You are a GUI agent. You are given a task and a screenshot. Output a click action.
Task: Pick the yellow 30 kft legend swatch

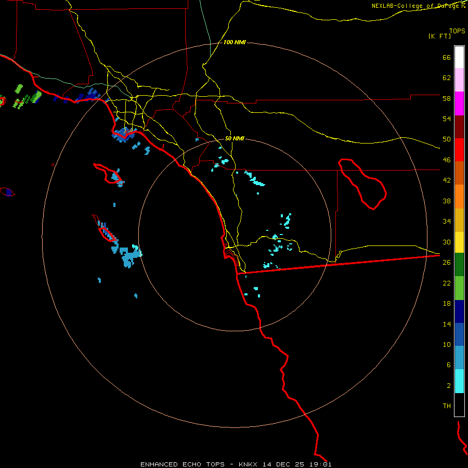(459, 242)
